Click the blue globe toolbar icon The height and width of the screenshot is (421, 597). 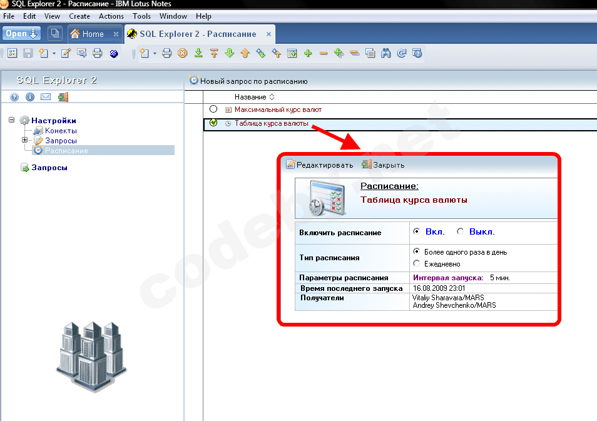(x=113, y=54)
